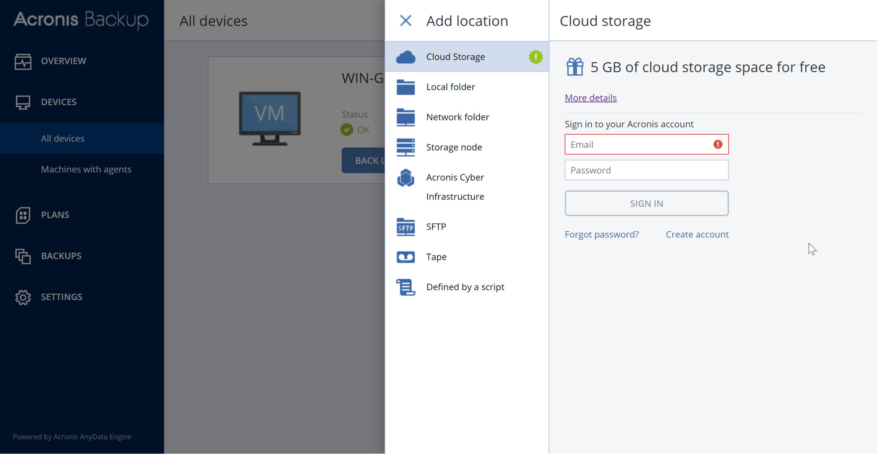Select the Defined by a script label
The image size is (877, 454).
click(x=465, y=287)
